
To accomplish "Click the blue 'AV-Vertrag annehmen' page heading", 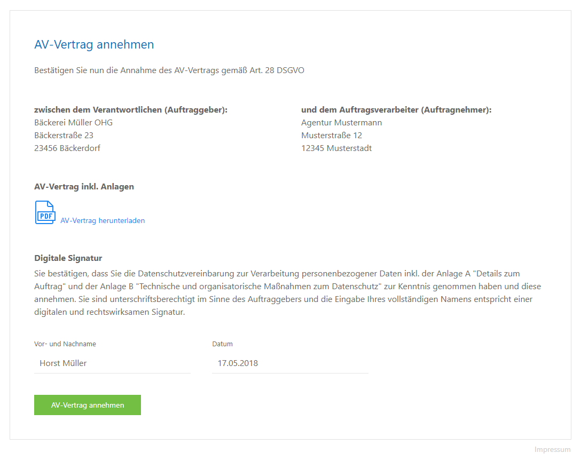I will pos(94,44).
